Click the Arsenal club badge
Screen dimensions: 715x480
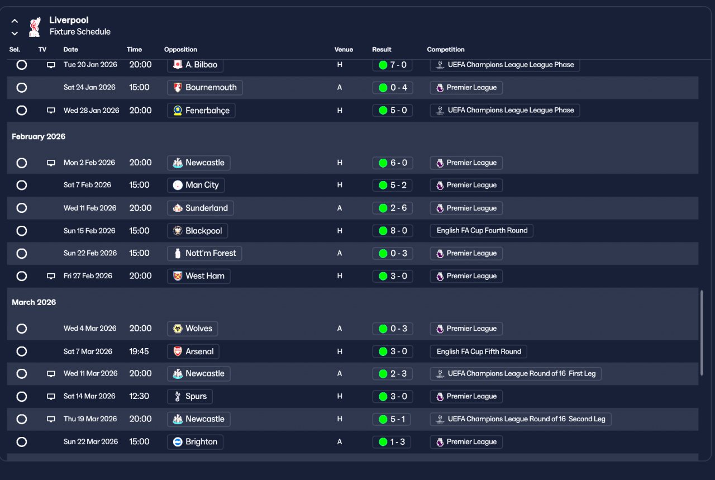click(178, 351)
